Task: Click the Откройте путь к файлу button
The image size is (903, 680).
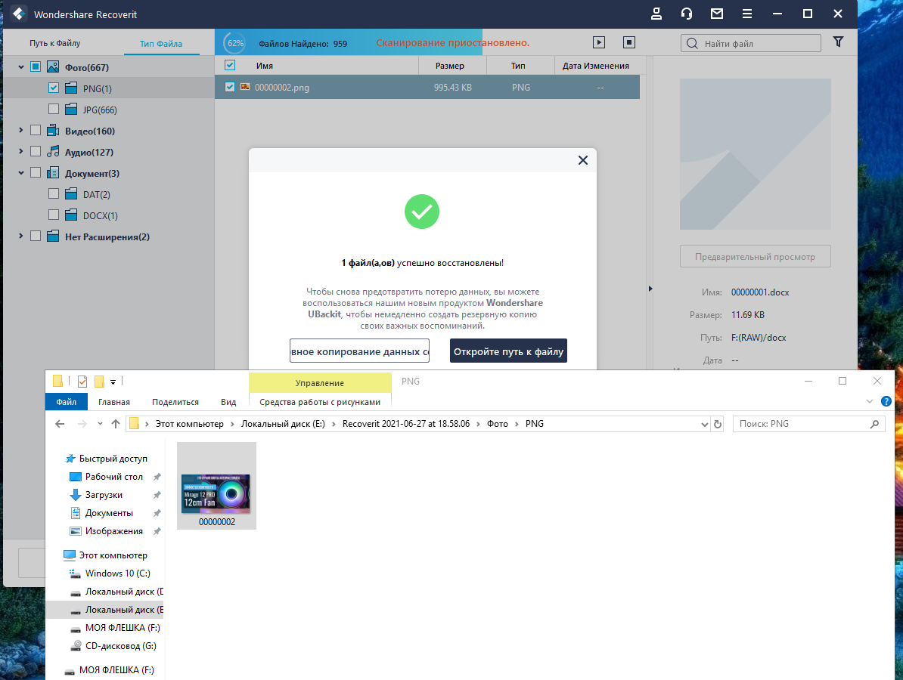Action: point(508,351)
